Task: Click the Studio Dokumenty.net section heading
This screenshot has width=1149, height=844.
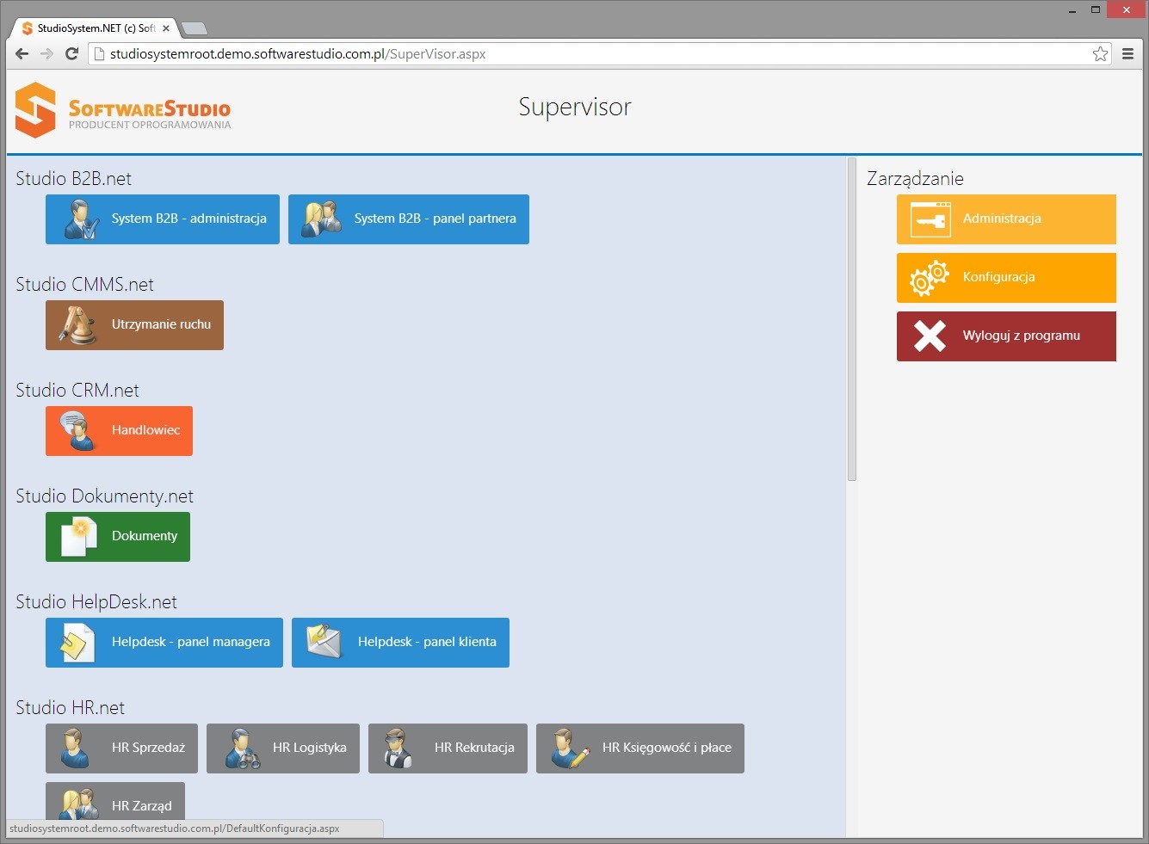Action: point(104,496)
